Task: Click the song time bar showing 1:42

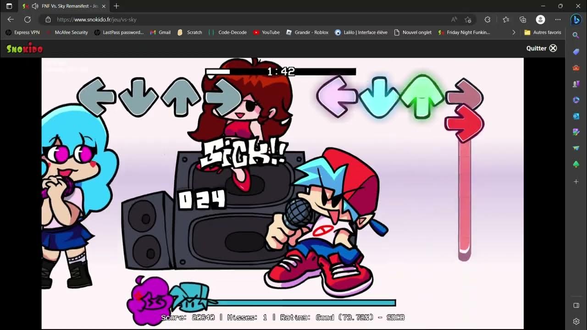Action: [x=280, y=71]
